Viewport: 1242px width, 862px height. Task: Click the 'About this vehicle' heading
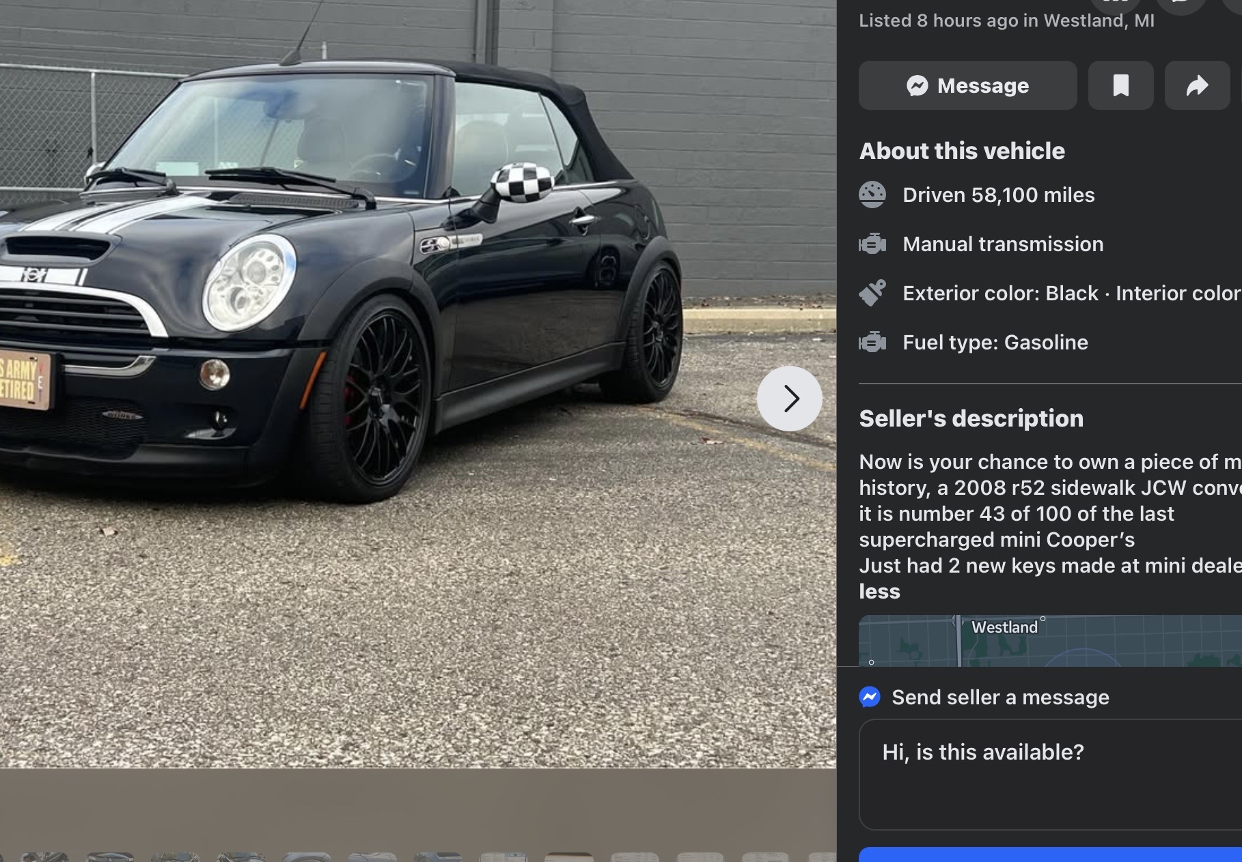pyautogui.click(x=962, y=151)
